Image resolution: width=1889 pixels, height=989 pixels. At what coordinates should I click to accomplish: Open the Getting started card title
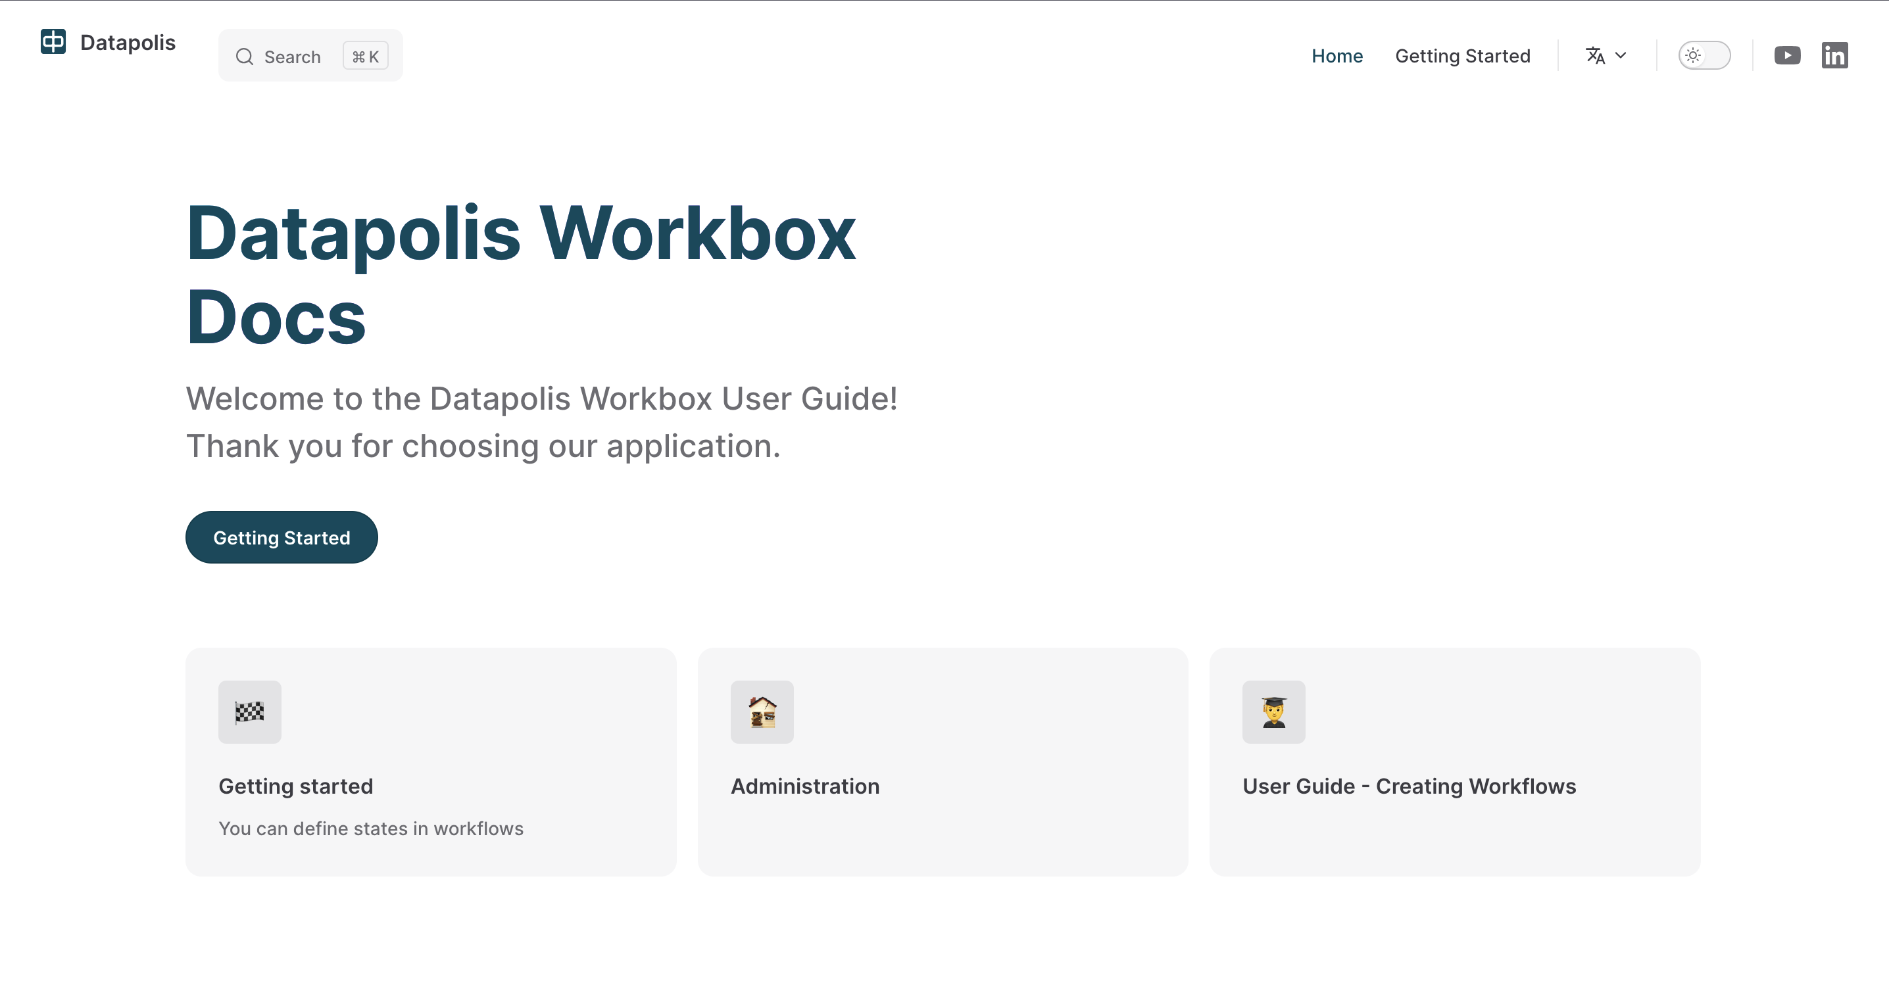coord(295,786)
